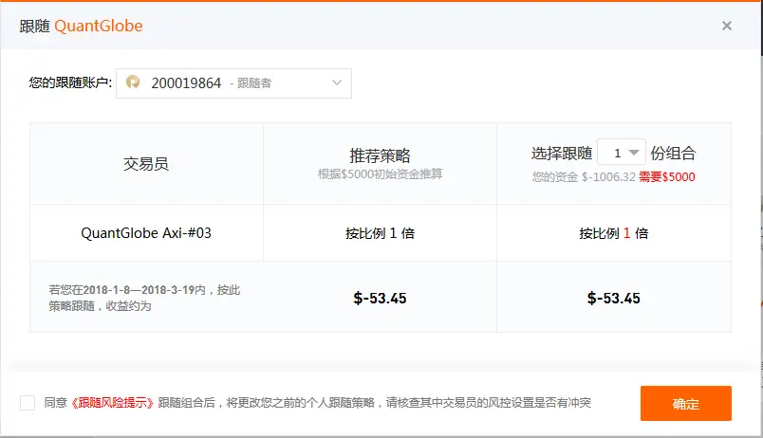The height and width of the screenshot is (438, 763).
Task: Click 按比例 1 倍 under 推荐策略
Action: pyautogui.click(x=380, y=233)
